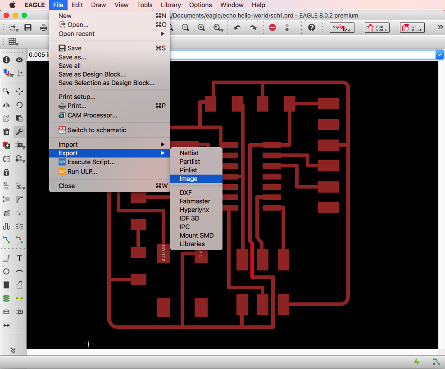Expand the Open recent submenu

pyautogui.click(x=109, y=34)
